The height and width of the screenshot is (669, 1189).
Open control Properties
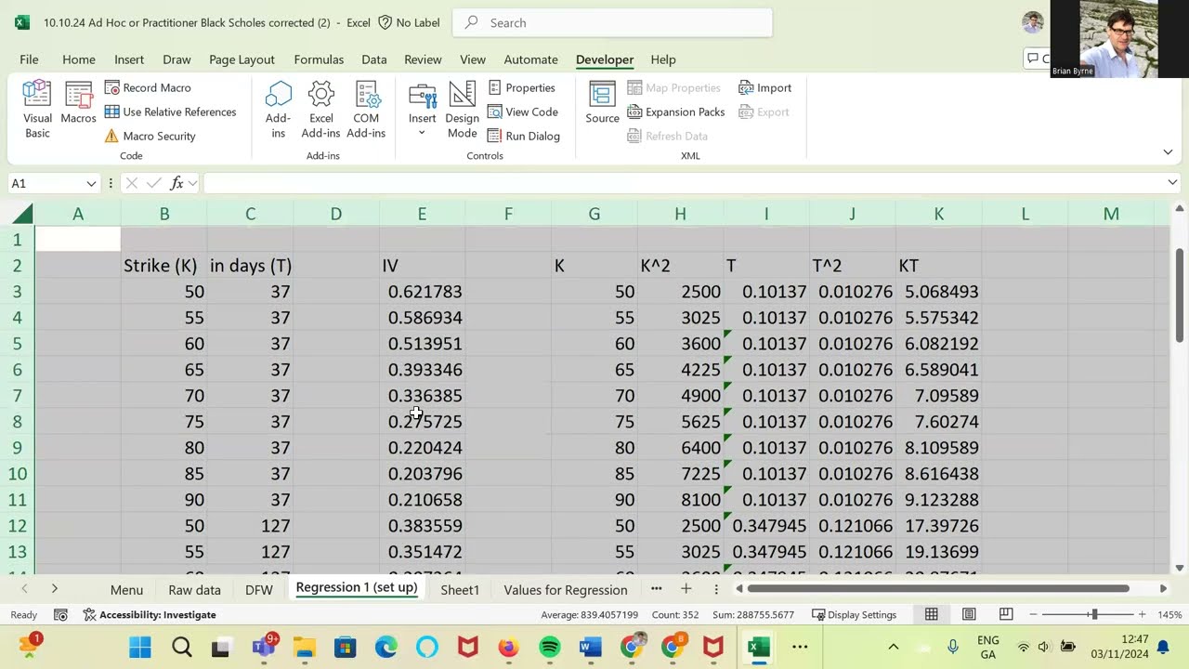pos(521,87)
